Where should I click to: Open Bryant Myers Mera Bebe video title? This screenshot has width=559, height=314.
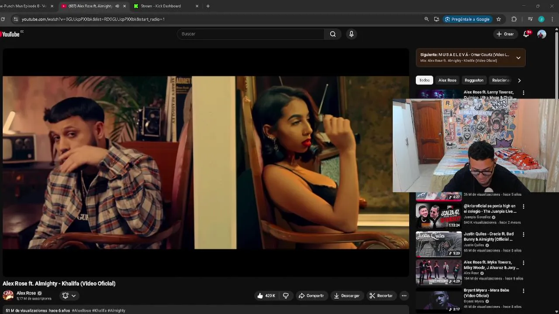point(487,293)
